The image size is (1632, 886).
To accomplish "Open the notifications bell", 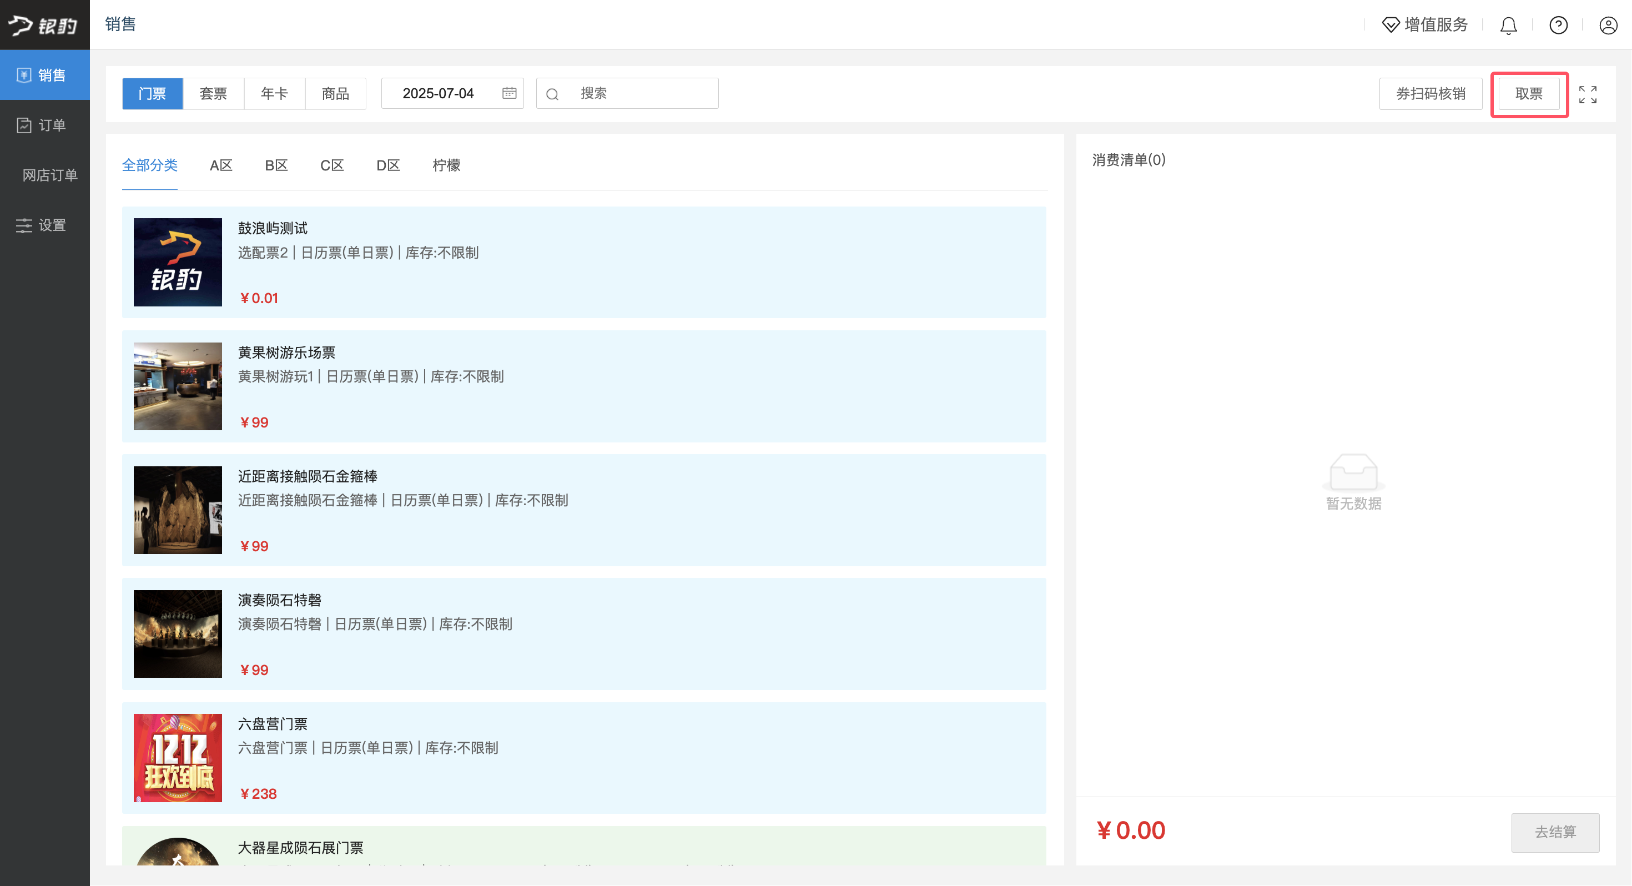I will pyautogui.click(x=1508, y=25).
